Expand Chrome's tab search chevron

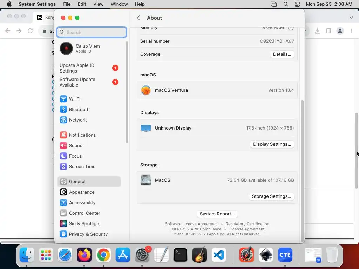[351, 18]
